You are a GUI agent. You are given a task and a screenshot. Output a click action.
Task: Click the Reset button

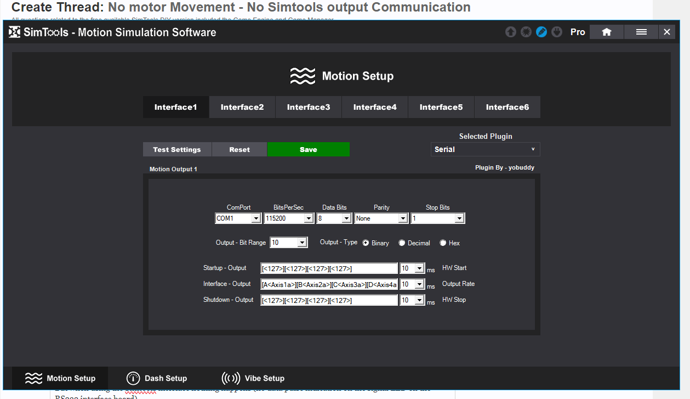coord(239,149)
